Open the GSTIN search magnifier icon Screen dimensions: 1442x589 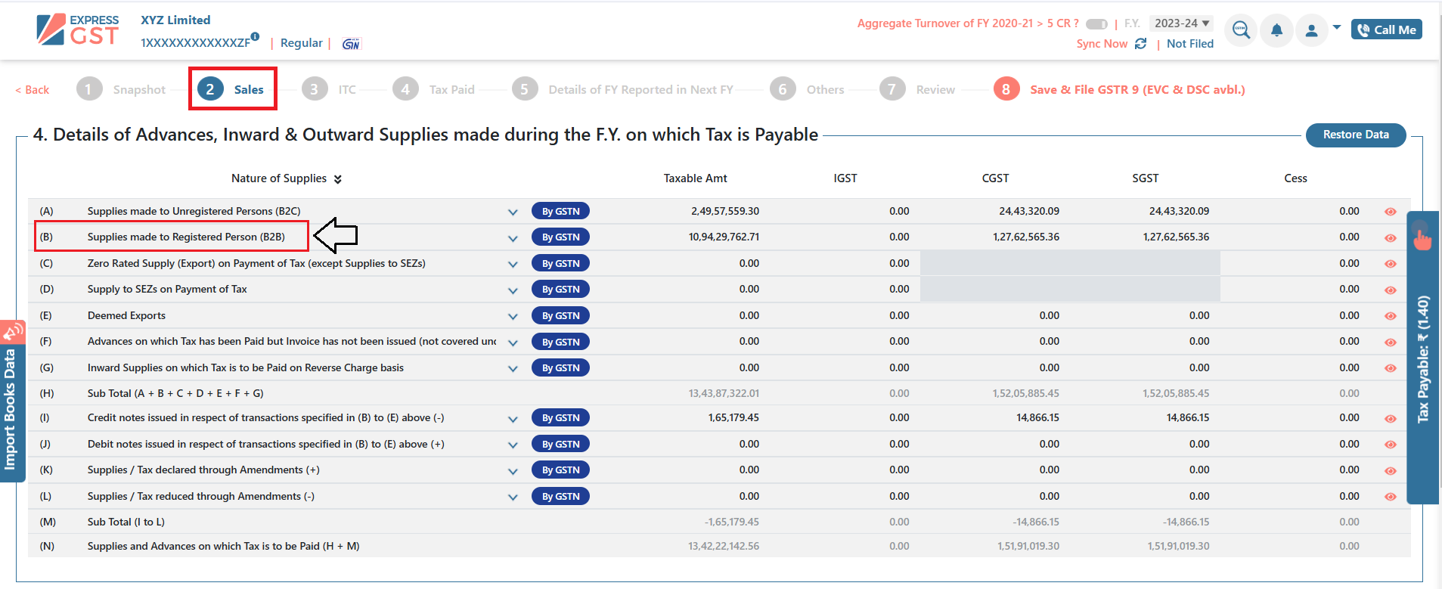pyautogui.click(x=1240, y=30)
